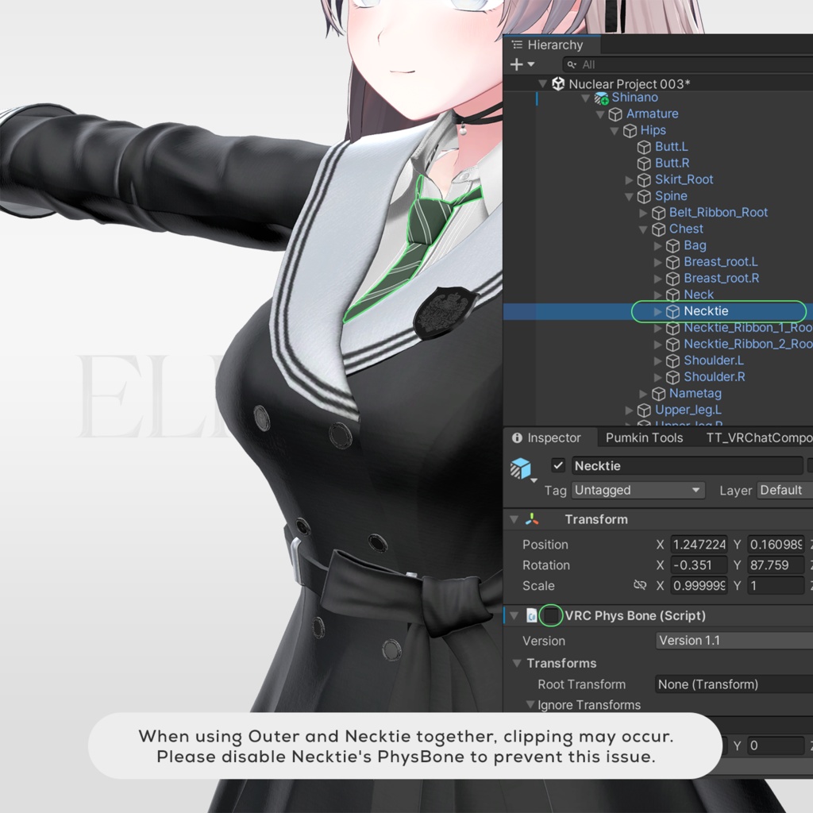Click the Bag cube icon
The image size is (813, 813).
point(673,246)
